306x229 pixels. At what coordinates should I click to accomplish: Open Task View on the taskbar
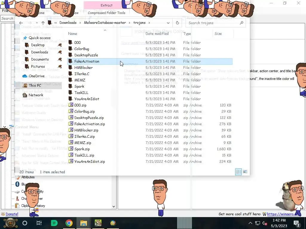[39, 223]
